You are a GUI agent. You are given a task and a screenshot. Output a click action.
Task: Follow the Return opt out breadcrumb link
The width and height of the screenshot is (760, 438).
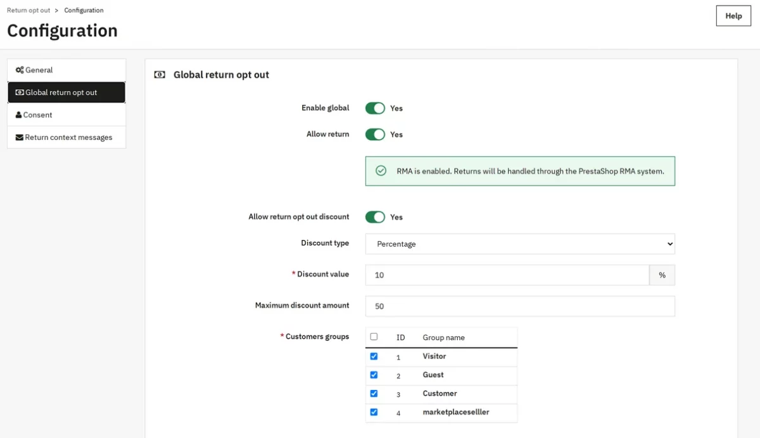28,10
